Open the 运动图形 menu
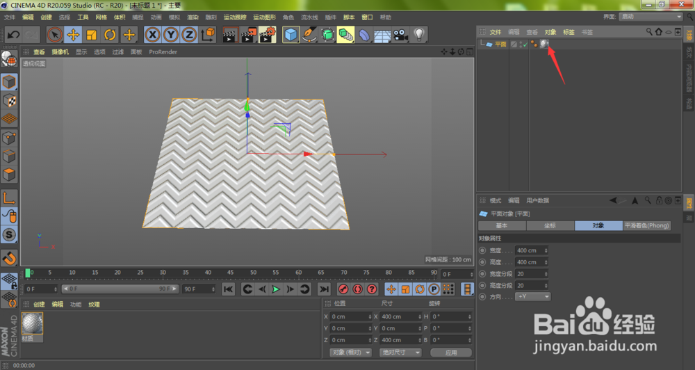 coord(264,17)
